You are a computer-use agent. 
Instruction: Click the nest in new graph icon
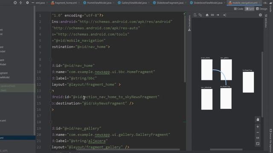pyautogui.click(x=200, y=15)
